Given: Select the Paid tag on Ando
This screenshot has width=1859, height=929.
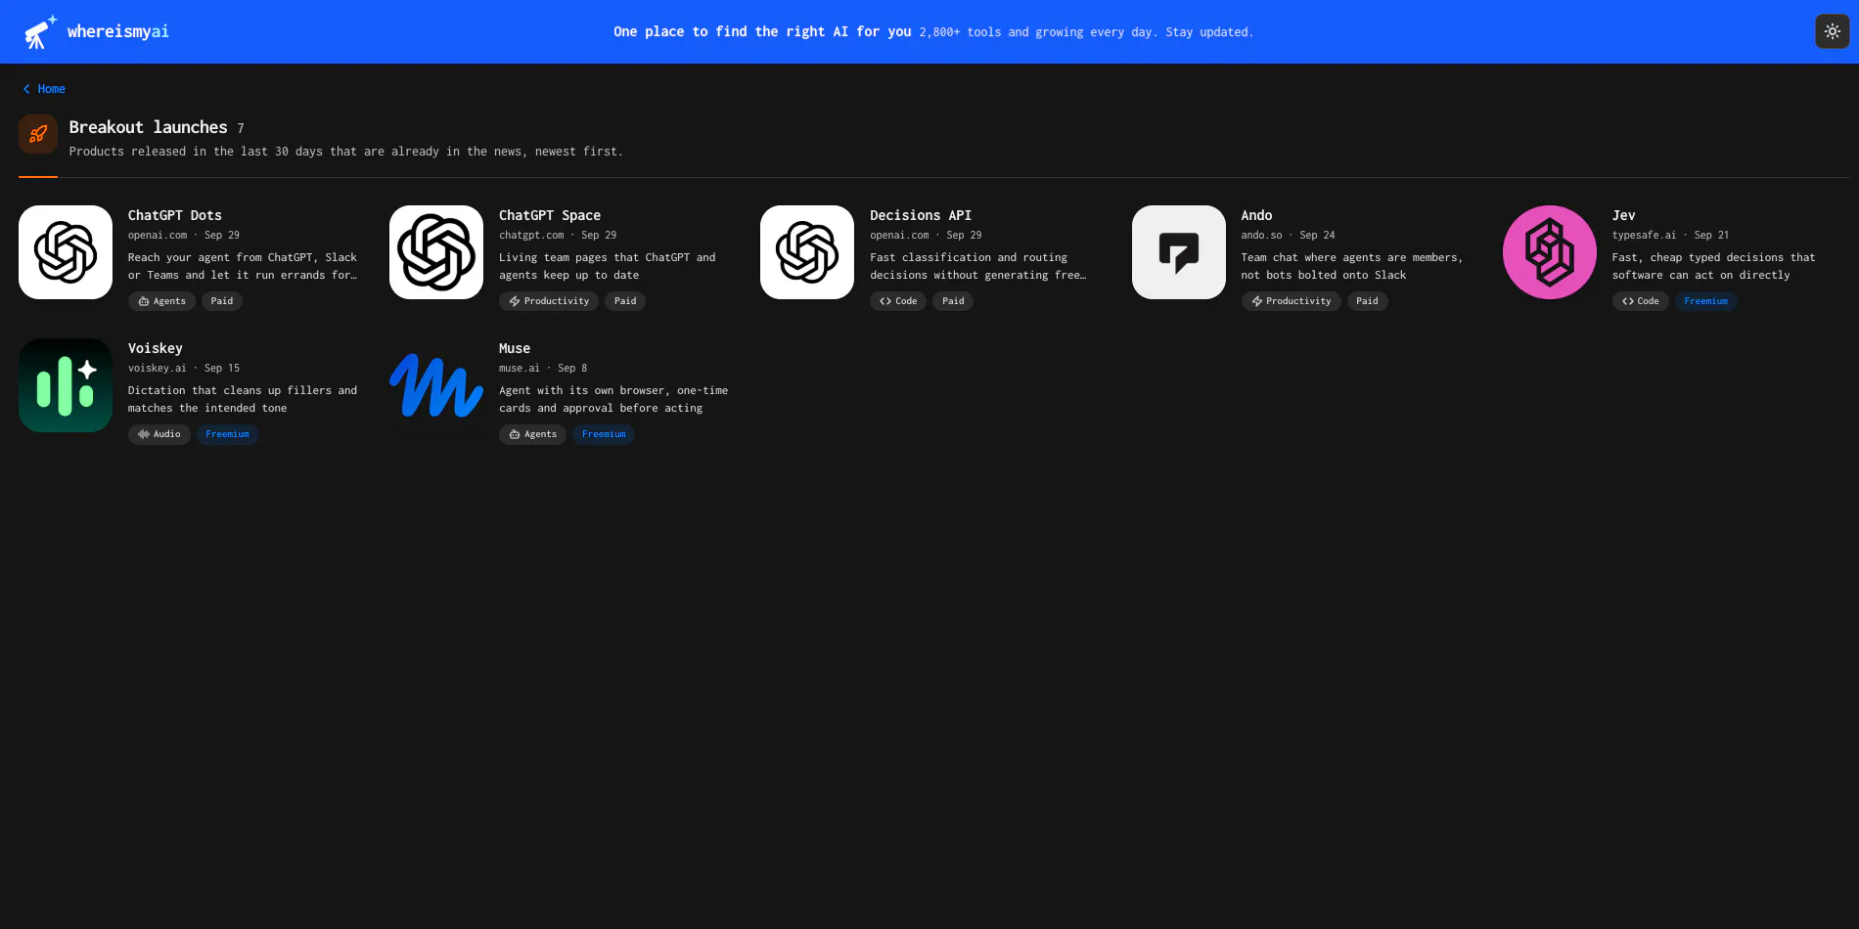Looking at the screenshot, I should pyautogui.click(x=1368, y=301).
